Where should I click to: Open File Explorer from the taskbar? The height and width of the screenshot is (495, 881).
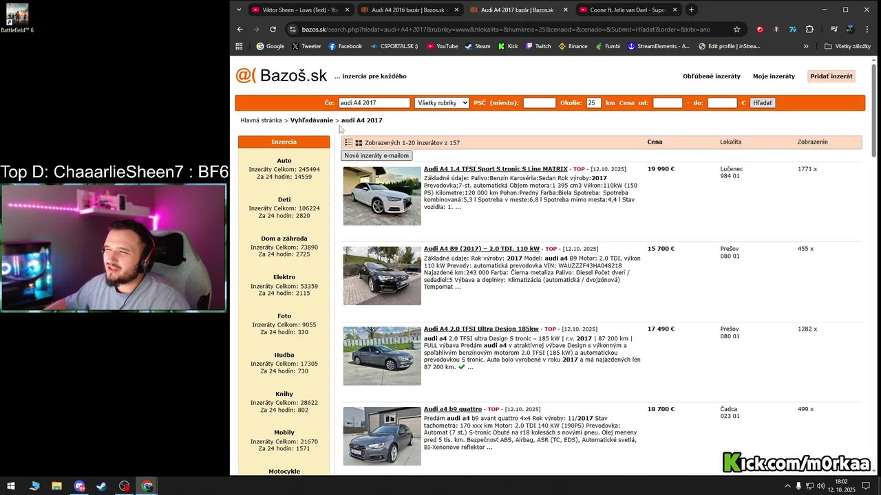(56, 486)
